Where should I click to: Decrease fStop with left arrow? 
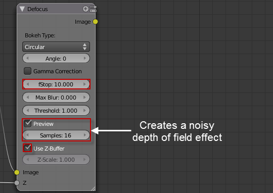27,84
